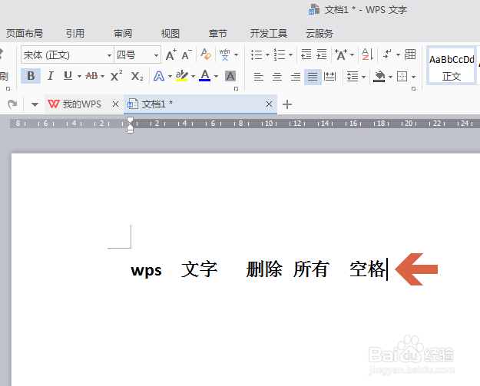Select center alignment button
Viewport: 480px width, 386px height.
277,77
